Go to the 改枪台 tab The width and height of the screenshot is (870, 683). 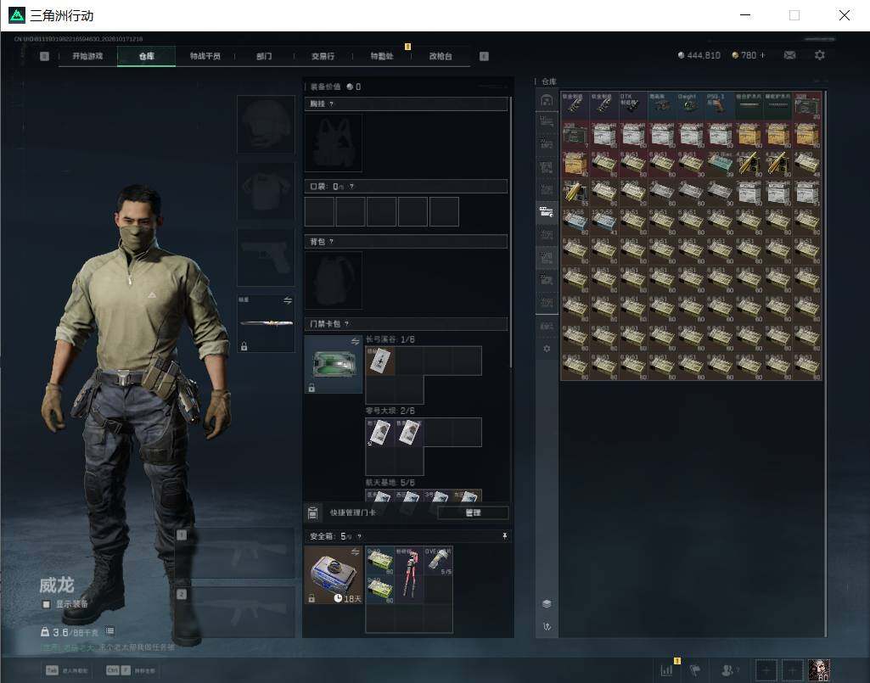pyautogui.click(x=441, y=56)
